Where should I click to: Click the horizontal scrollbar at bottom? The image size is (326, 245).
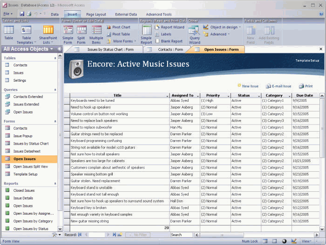[x=257, y=235]
